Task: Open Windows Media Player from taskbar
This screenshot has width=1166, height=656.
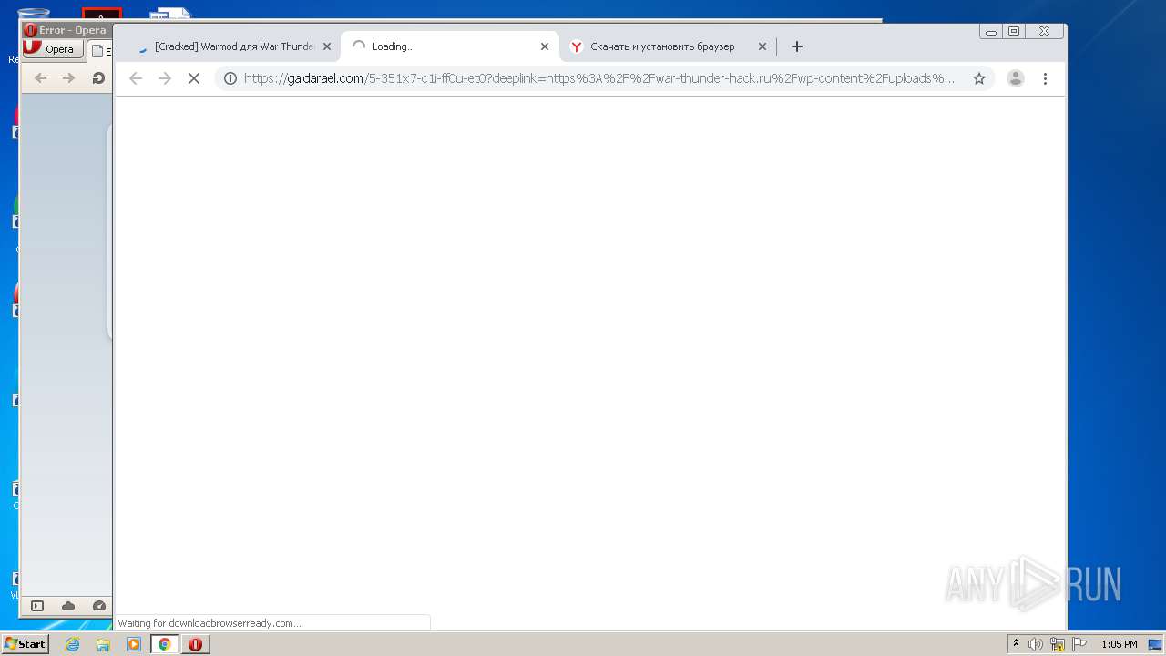Action: click(134, 644)
